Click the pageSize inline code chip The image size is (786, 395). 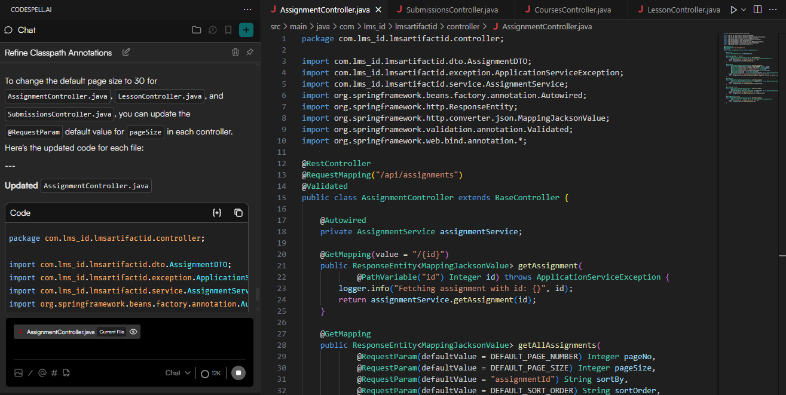(146, 132)
